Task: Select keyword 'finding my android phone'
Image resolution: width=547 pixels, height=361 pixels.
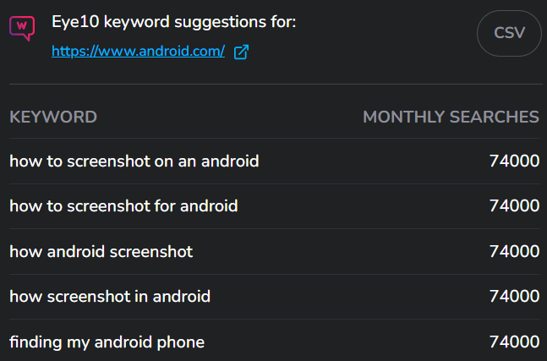Action: (107, 342)
